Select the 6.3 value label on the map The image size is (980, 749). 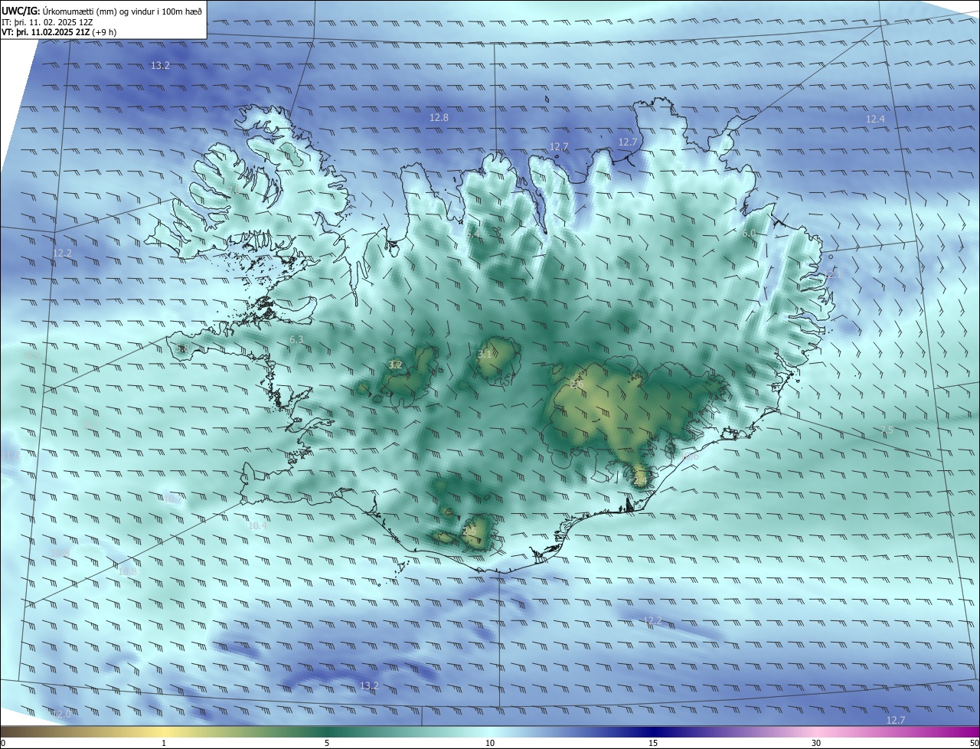point(296,339)
